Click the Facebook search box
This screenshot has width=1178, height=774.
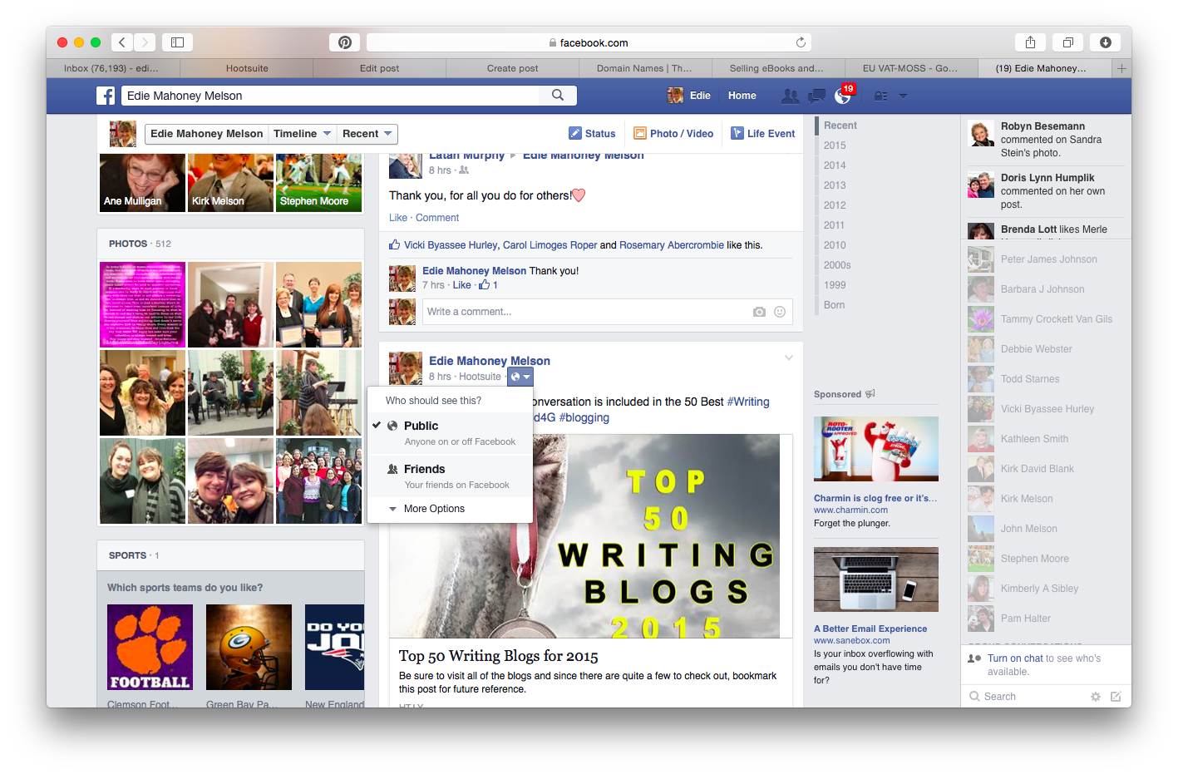(331, 96)
